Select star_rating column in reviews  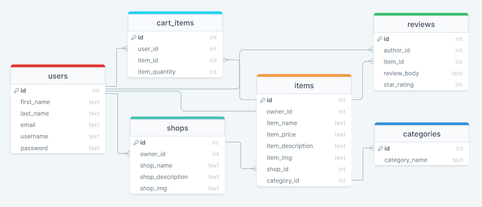(x=421, y=84)
